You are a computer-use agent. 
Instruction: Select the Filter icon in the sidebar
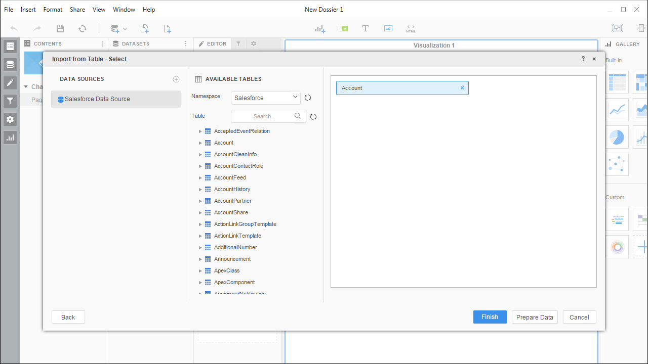pyautogui.click(x=10, y=101)
